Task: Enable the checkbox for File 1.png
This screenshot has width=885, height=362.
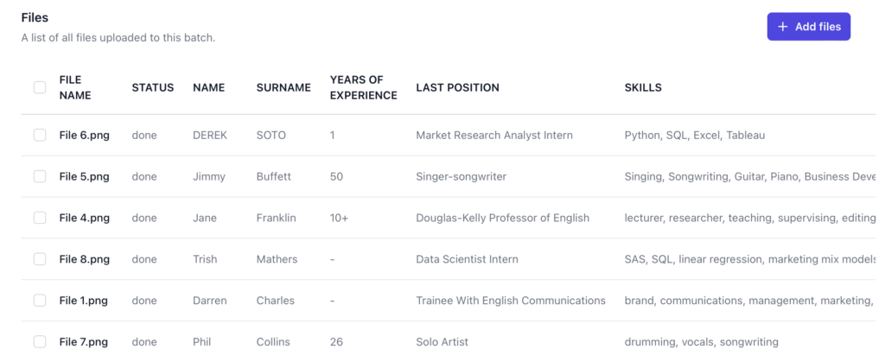Action: 40,301
